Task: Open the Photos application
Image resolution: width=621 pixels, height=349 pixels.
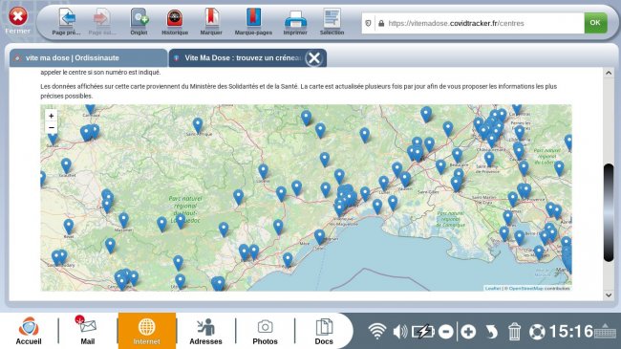Action: [265, 331]
